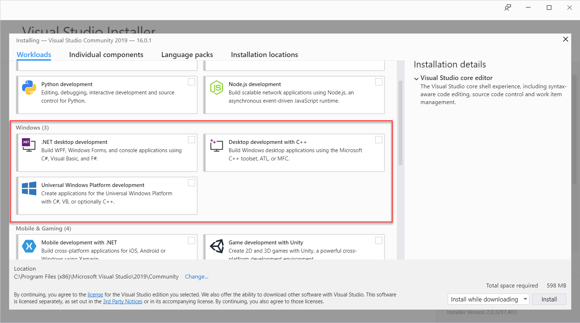
Task: Open the license link
Action: click(x=95, y=295)
